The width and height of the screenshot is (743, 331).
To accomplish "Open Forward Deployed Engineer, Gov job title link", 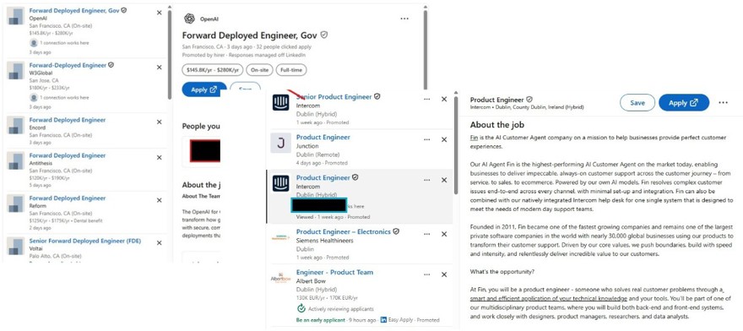I will [x=74, y=10].
